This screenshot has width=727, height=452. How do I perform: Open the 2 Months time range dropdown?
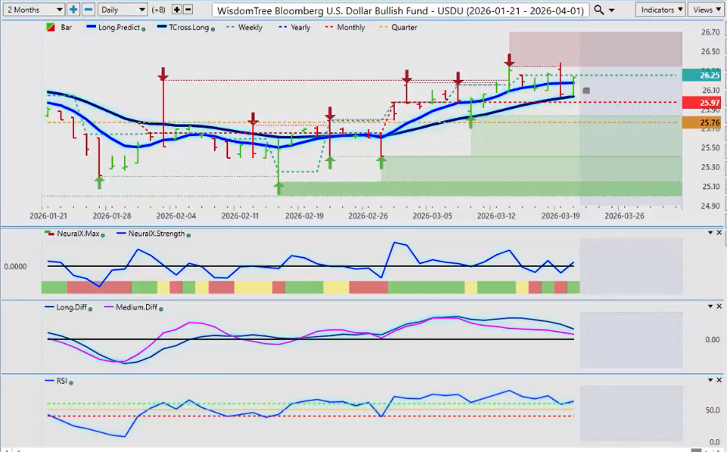tap(33, 10)
